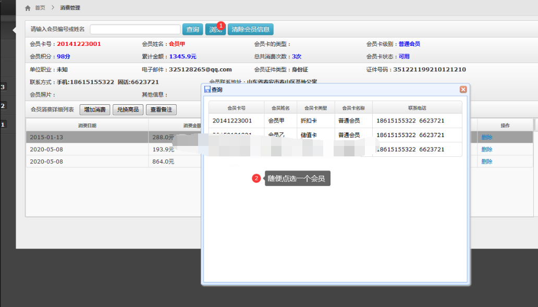Image resolution: width=538 pixels, height=307 pixels.
Task: Click the 增加消费 button
Action: pos(95,110)
